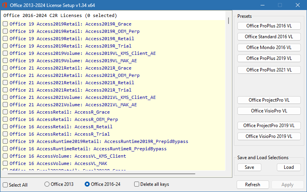Select the Office VisioPro 2019 VL preset
This screenshot has height=192, width=307.
coord(269,136)
